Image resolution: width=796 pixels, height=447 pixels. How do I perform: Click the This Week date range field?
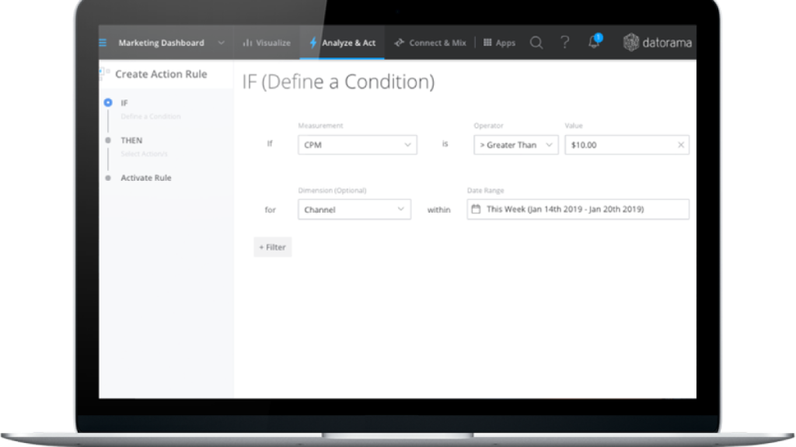point(578,210)
